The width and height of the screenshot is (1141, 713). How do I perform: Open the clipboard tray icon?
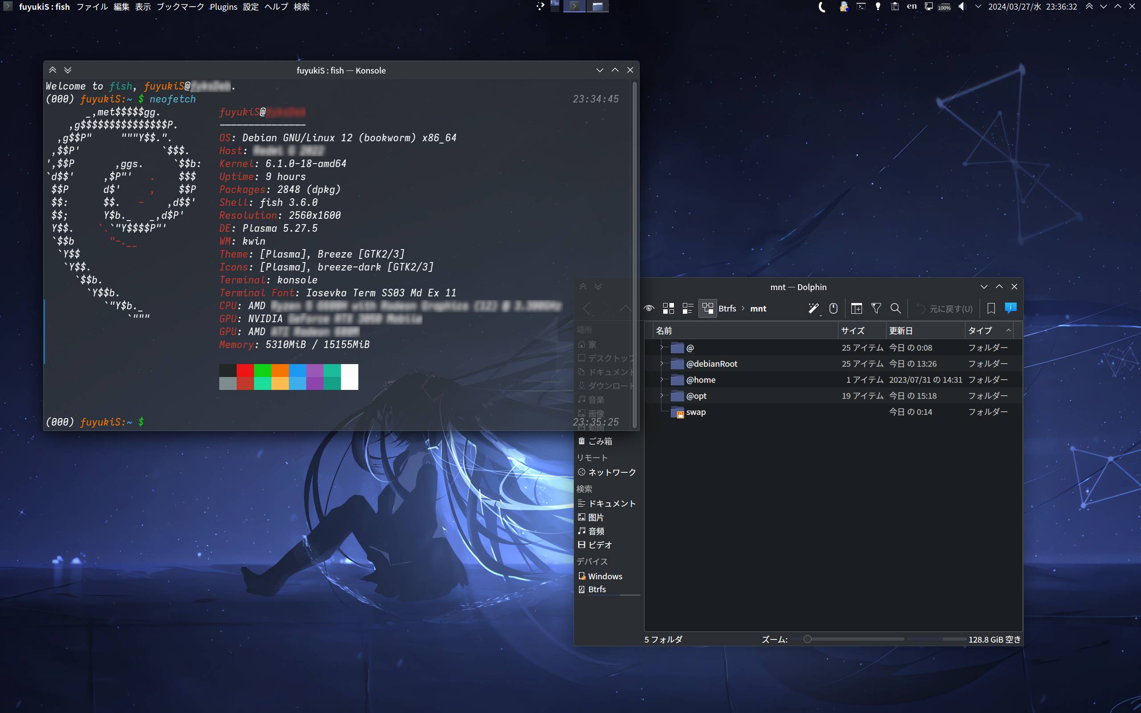pos(895,7)
